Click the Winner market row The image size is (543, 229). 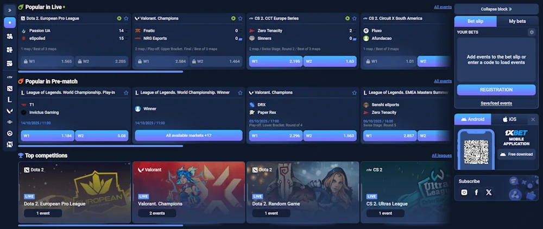point(189,109)
